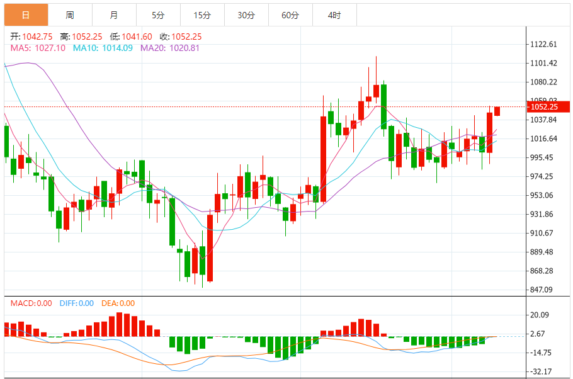This screenshot has width=573, height=379.
Task: Click the 收:1052.25 close price value
Action: coord(181,37)
